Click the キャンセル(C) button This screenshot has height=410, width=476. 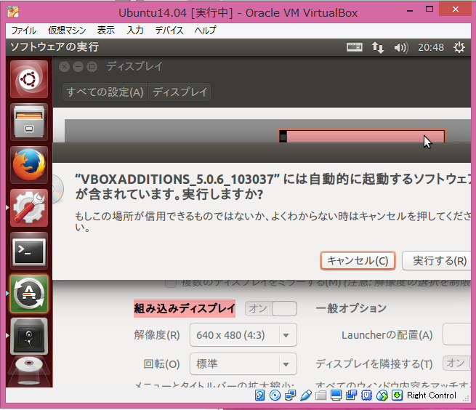tap(358, 260)
